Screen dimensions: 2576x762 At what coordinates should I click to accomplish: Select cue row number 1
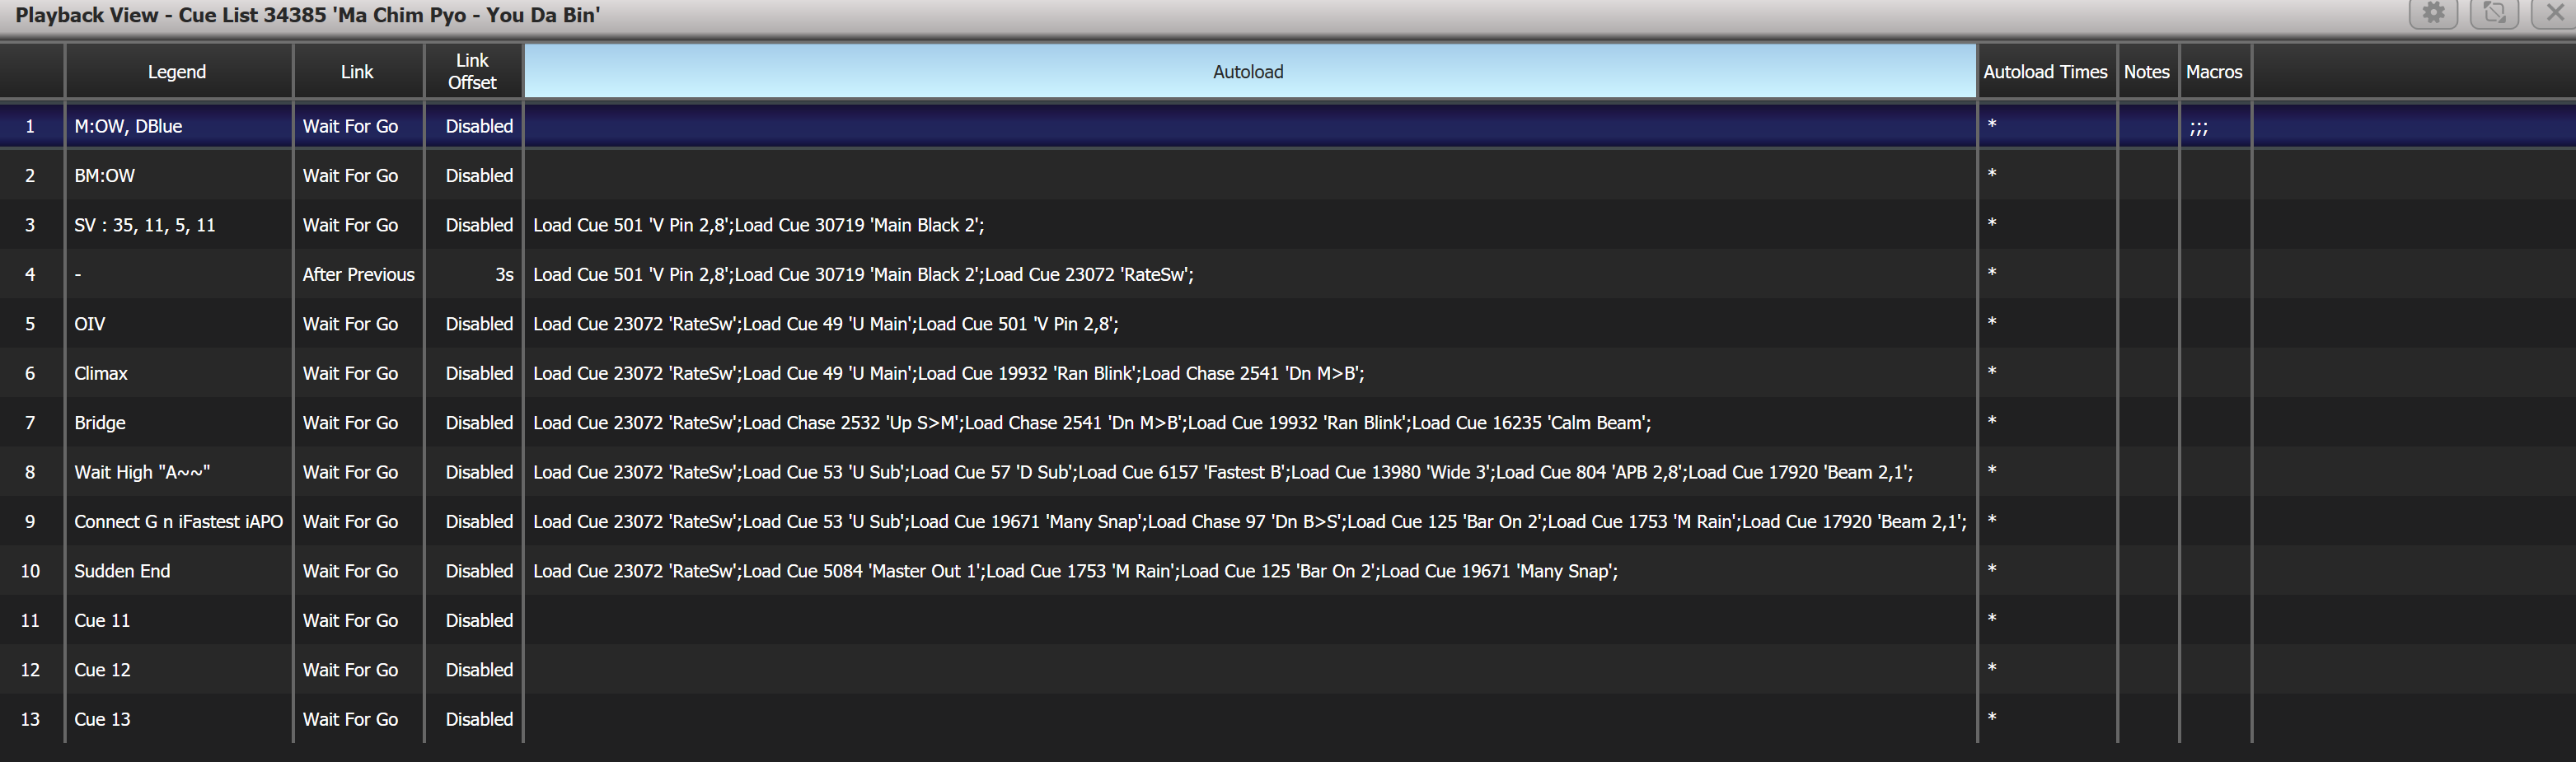click(x=31, y=126)
